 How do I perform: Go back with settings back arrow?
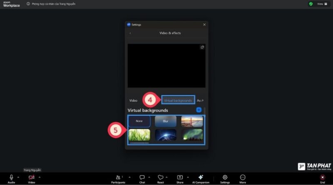click(x=130, y=33)
